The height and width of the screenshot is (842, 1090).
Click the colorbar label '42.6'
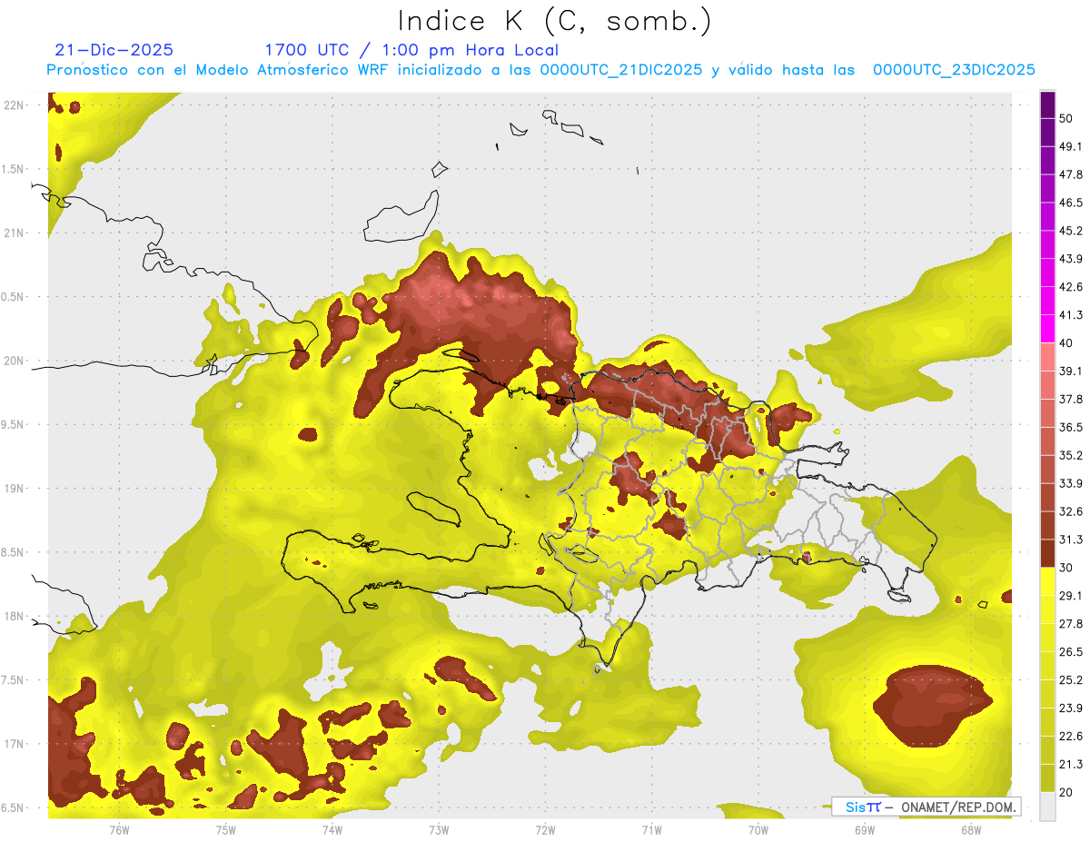point(1071,287)
